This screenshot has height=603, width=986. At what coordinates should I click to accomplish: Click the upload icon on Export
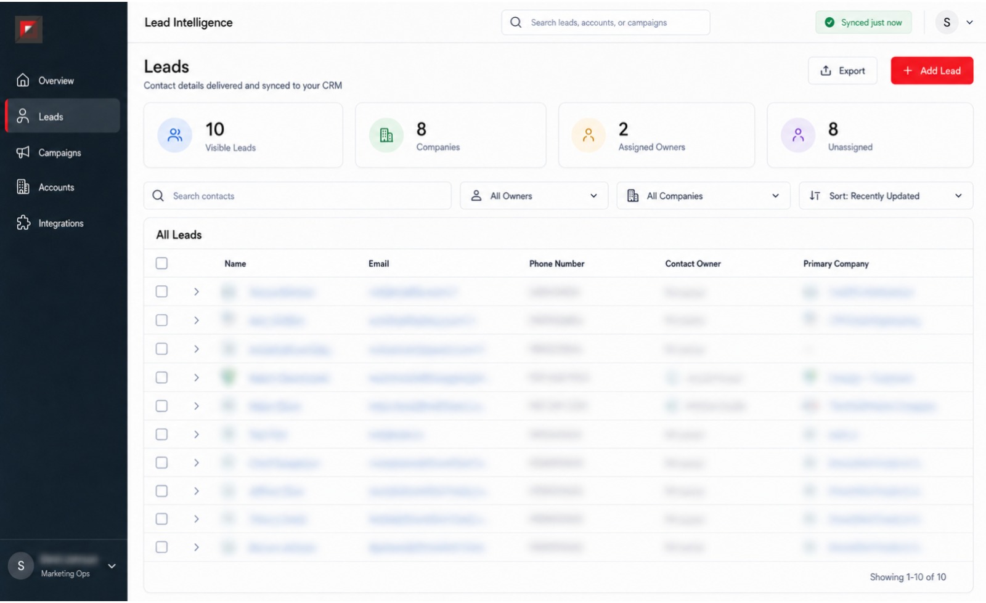point(826,71)
